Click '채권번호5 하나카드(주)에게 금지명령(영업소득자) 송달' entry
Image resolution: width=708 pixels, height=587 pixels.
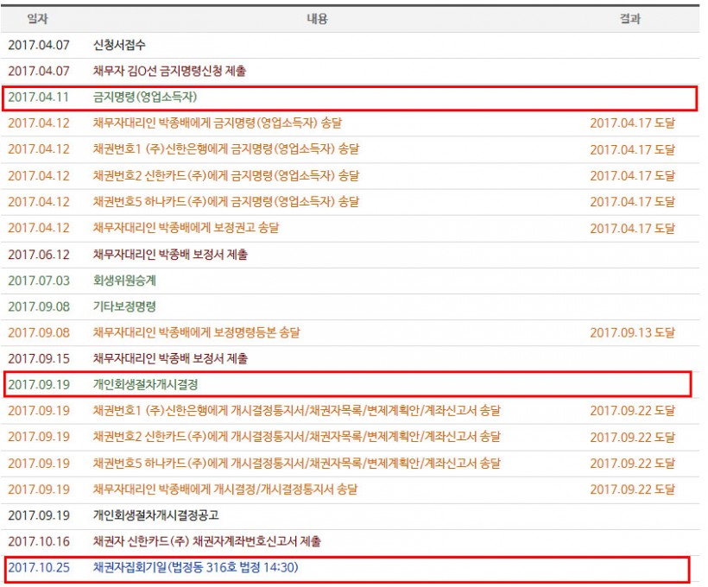(x=225, y=201)
